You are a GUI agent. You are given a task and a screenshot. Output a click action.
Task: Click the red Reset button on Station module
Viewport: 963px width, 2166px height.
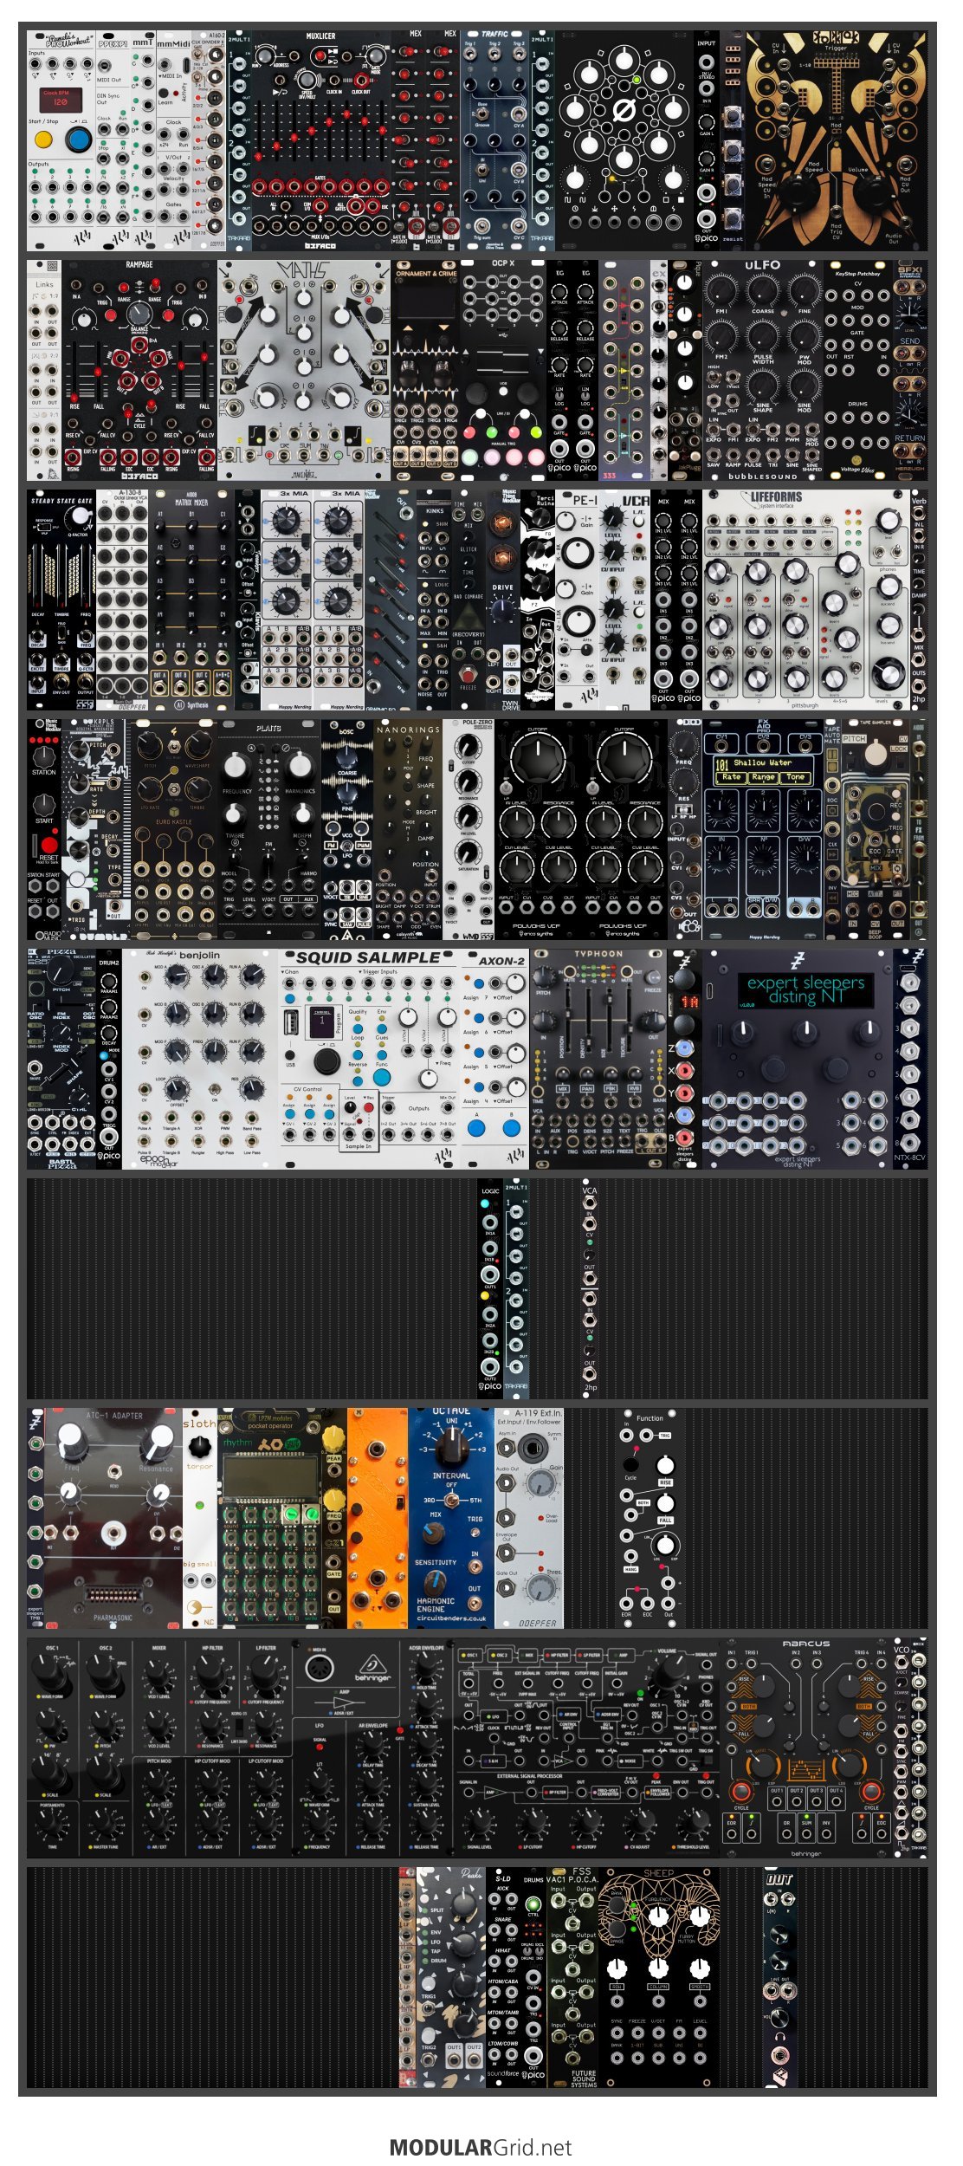[x=48, y=845]
